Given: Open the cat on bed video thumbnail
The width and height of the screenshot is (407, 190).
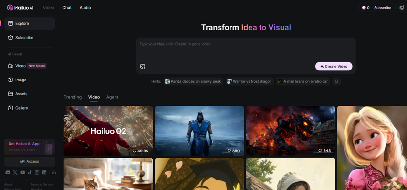Looking at the screenshot, I should point(108,174).
